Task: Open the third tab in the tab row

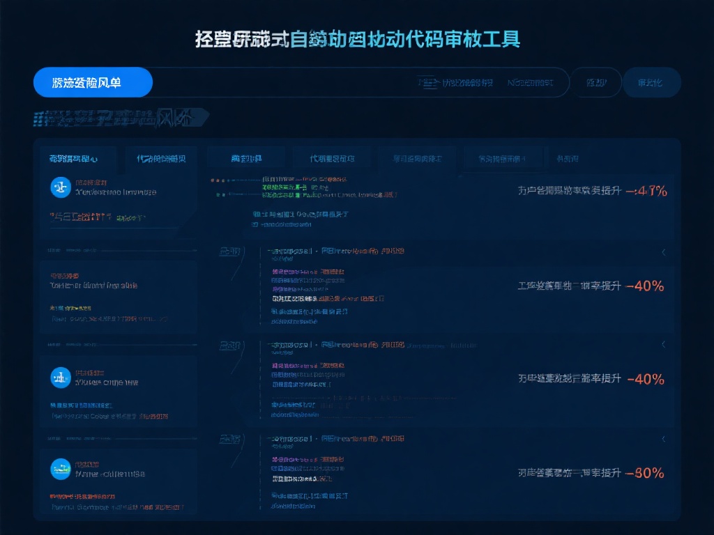Action: pyautogui.click(x=246, y=159)
